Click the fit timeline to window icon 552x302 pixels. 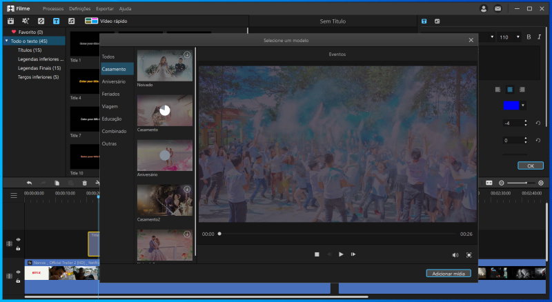click(x=489, y=183)
